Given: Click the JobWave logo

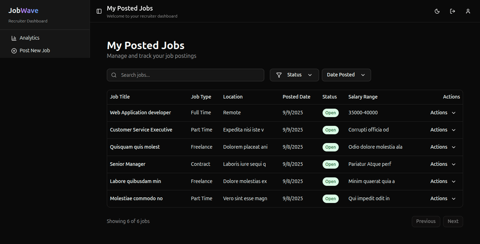Looking at the screenshot, I should (23, 11).
